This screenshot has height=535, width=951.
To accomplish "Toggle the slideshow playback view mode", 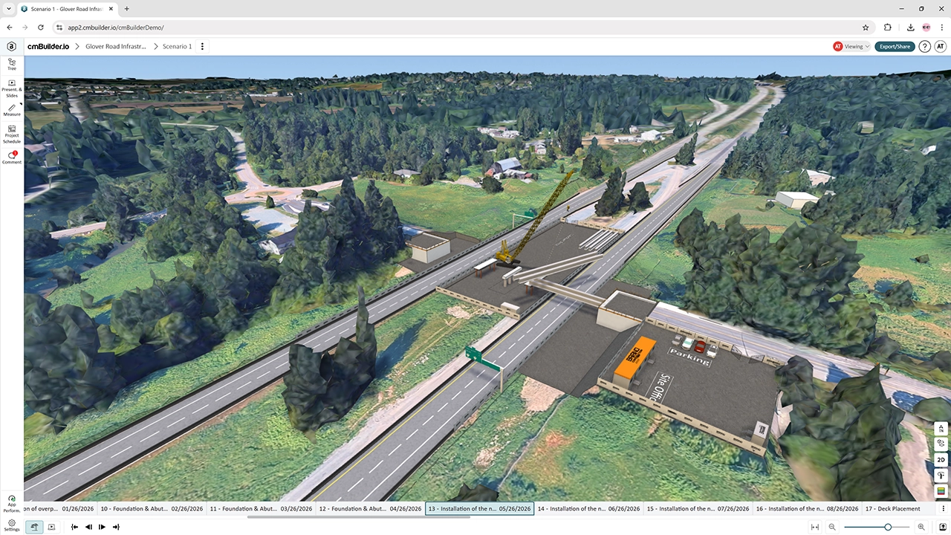I will point(51,527).
